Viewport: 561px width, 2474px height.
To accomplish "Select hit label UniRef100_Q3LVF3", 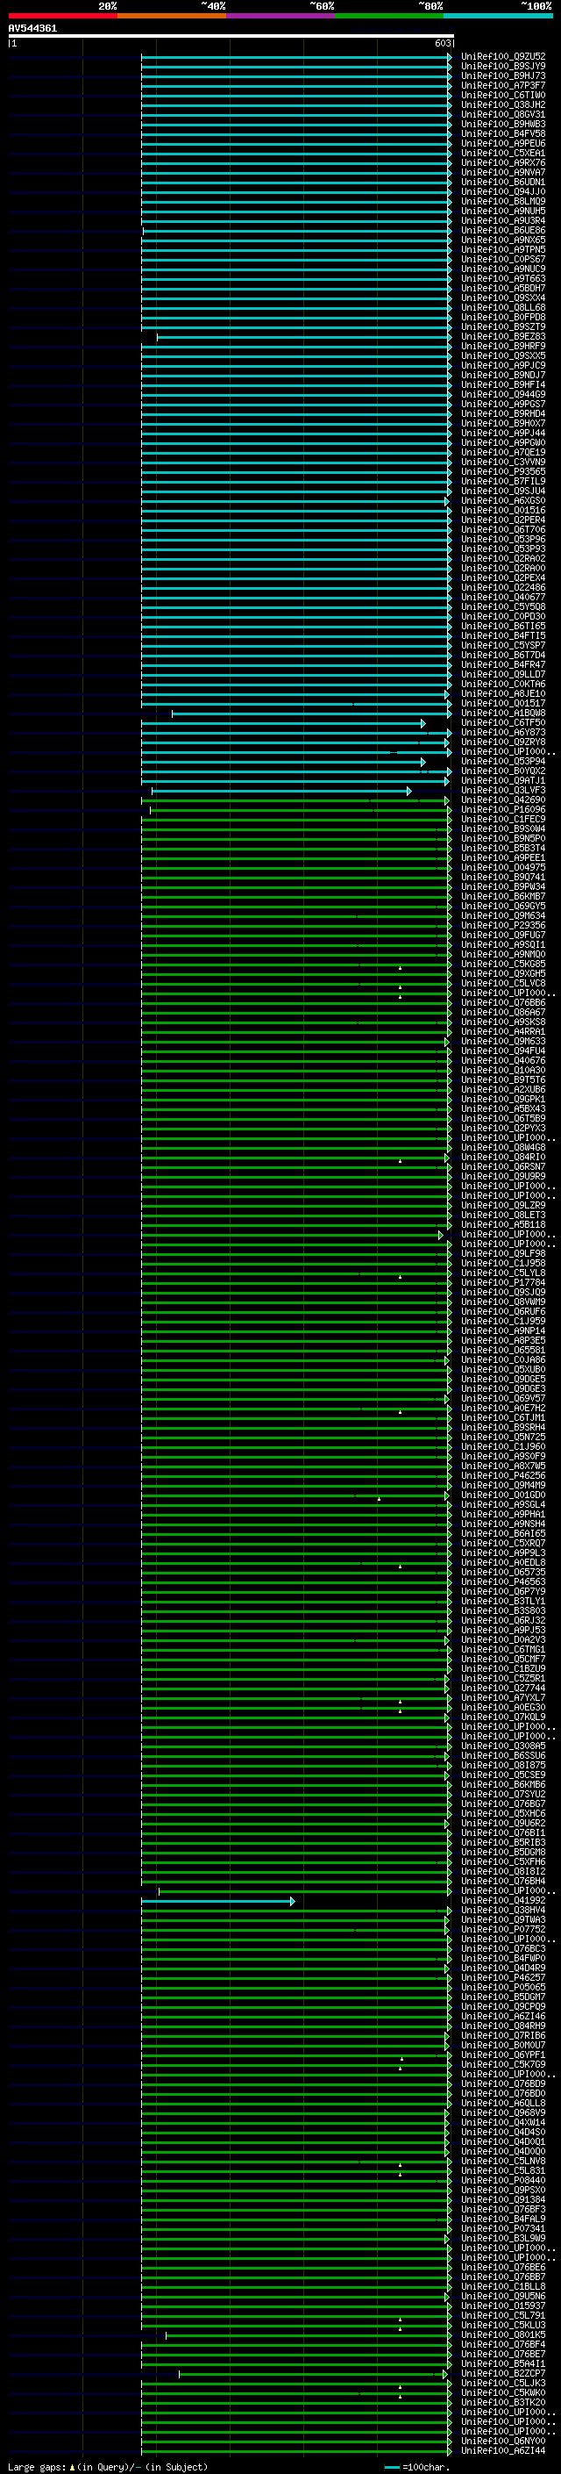I will coord(503,791).
